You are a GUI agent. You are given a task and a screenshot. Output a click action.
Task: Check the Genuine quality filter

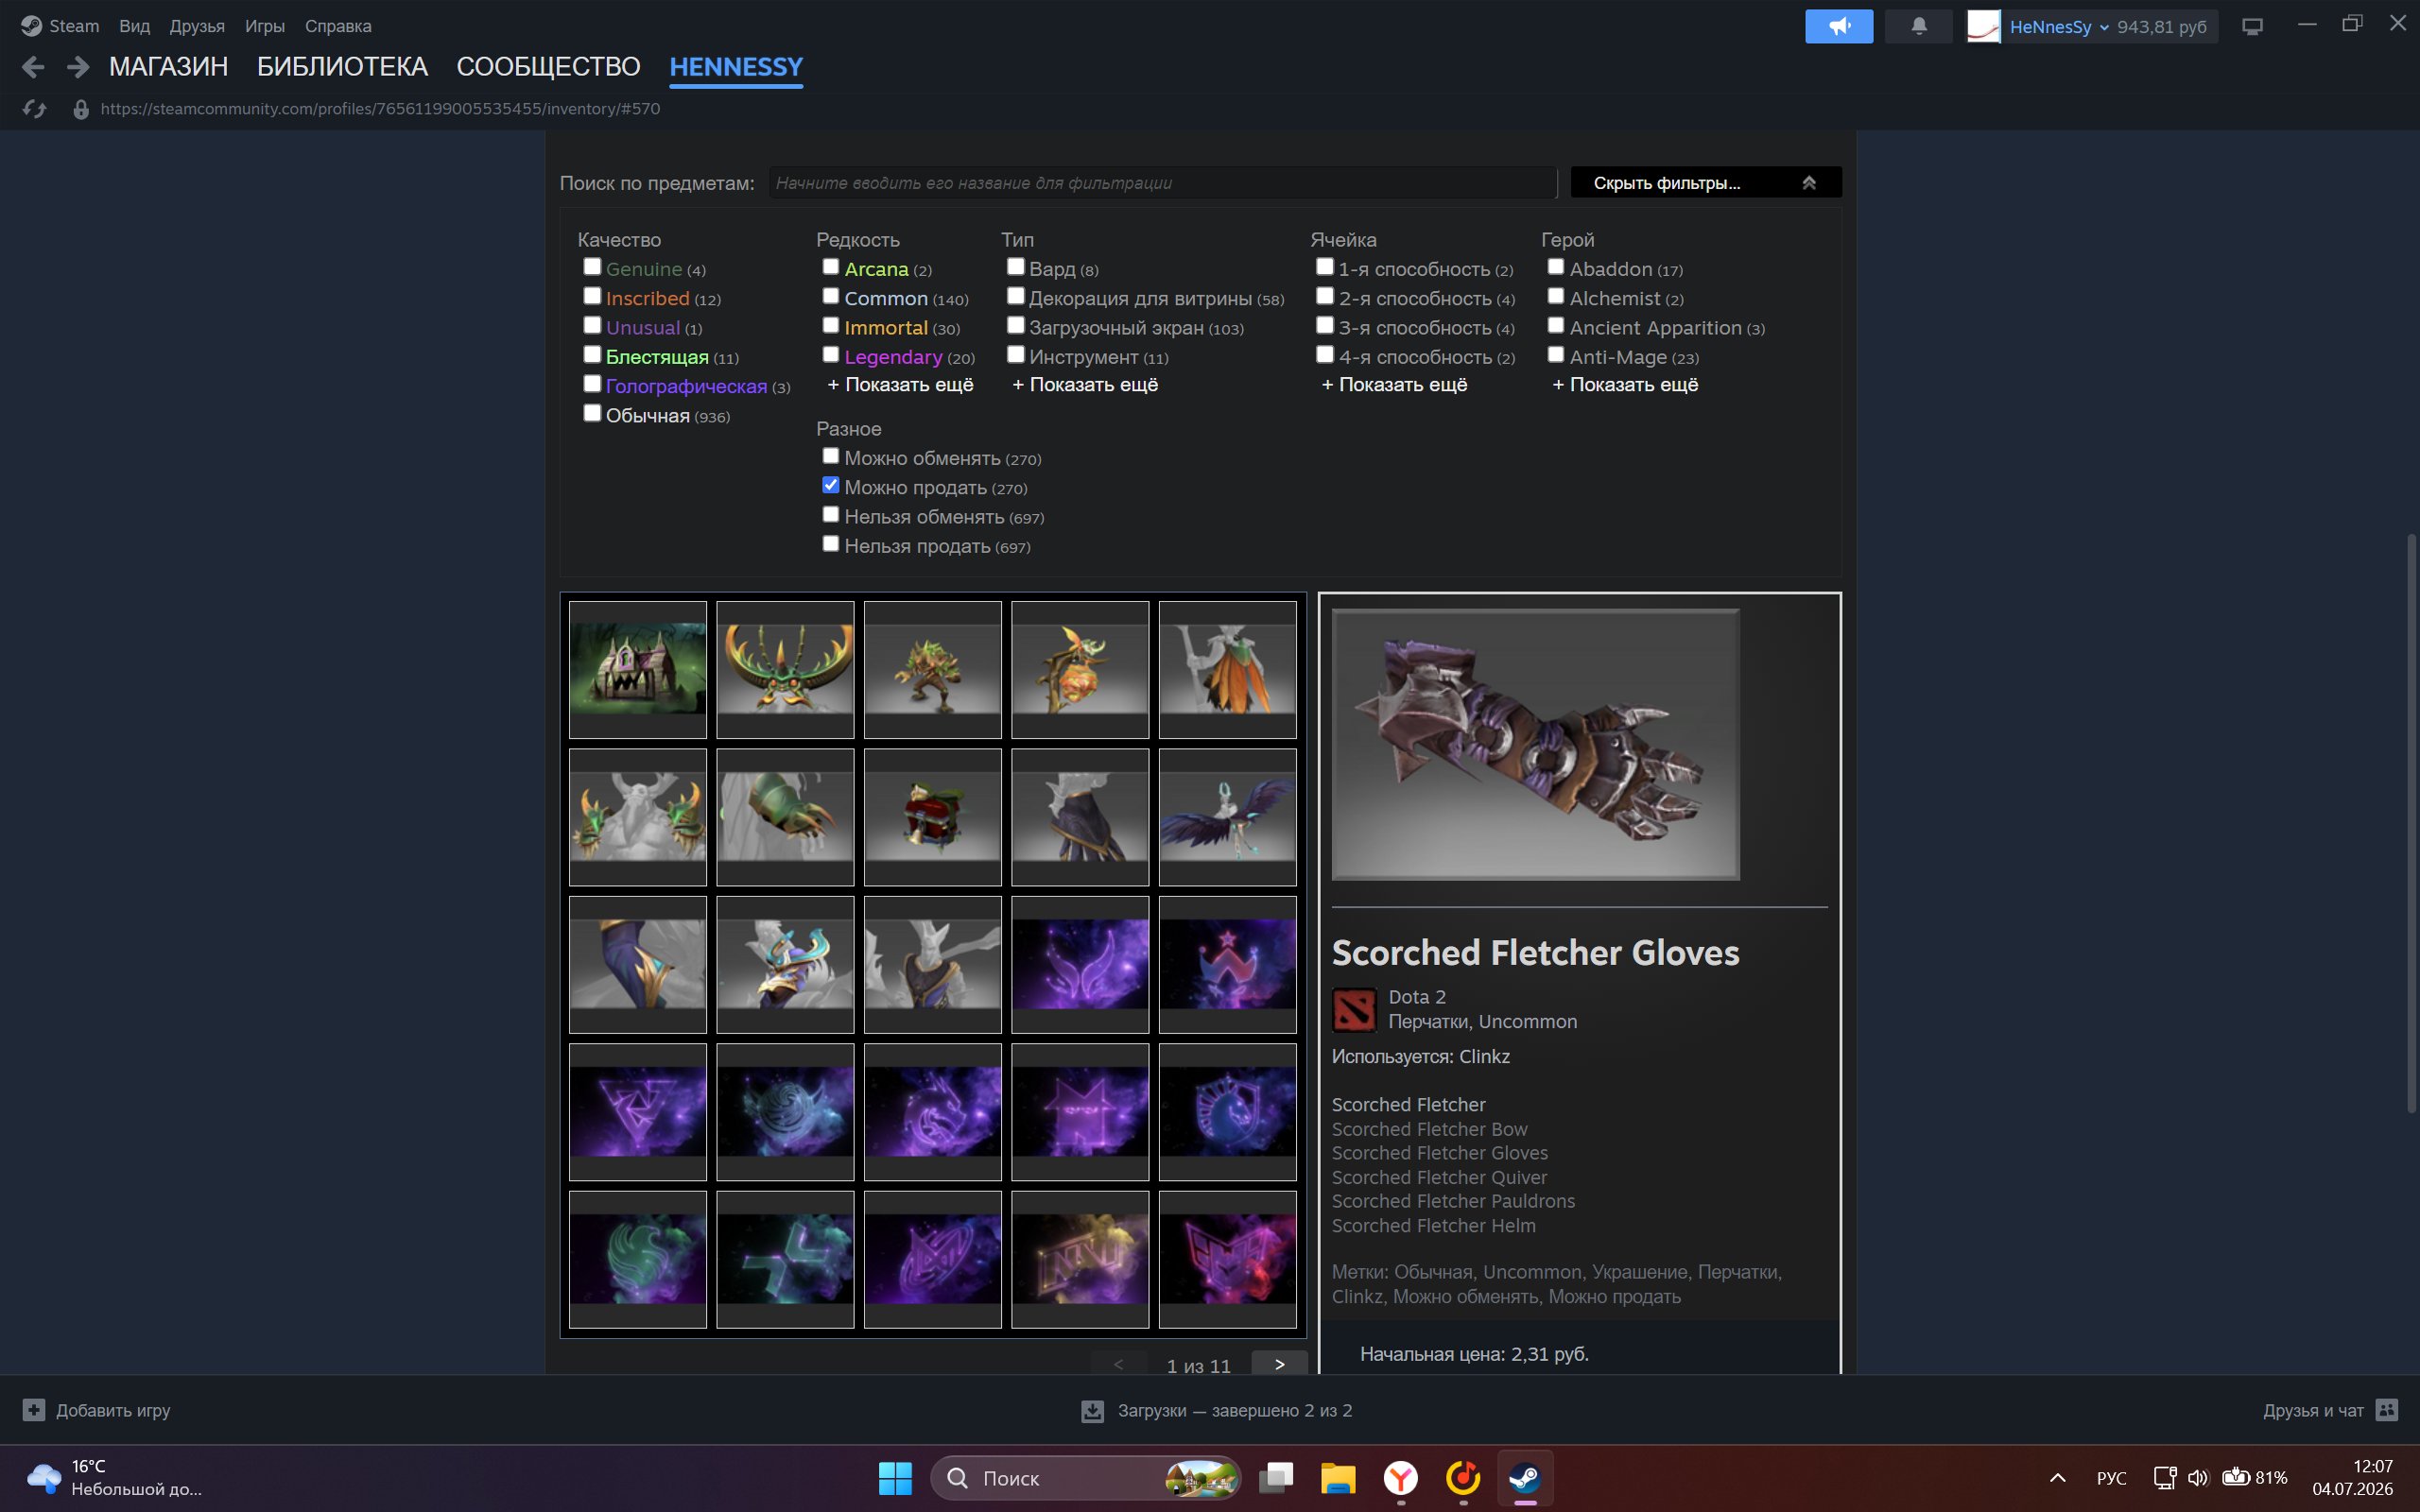tap(592, 267)
